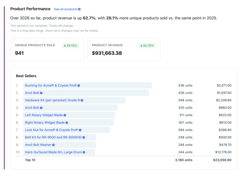Image resolution: width=241 pixels, height=177 pixels.
Task: Click arrow icon beside See all products
Action: click(79, 9)
